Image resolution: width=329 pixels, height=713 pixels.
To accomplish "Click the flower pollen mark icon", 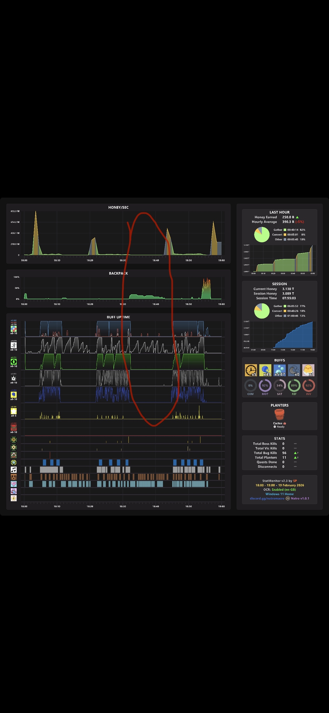I will [x=14, y=447].
